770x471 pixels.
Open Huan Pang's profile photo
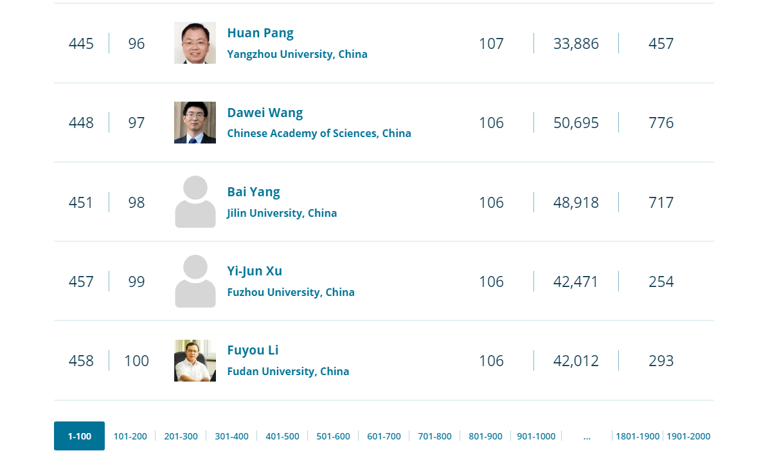click(195, 42)
